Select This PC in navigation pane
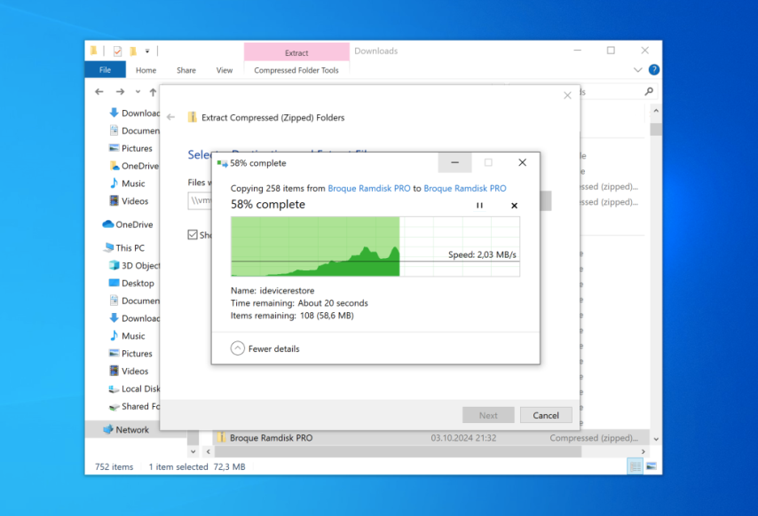 [124, 247]
